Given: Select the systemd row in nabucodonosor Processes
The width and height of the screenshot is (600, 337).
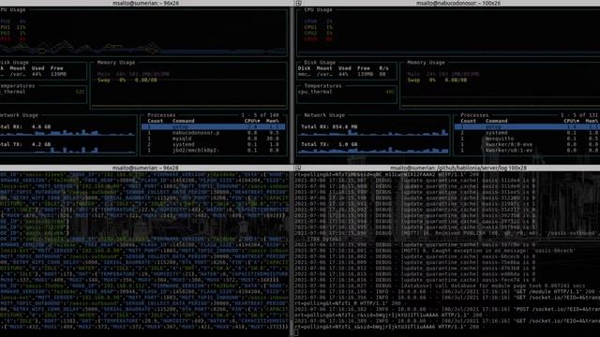Looking at the screenshot, I should (527, 133).
